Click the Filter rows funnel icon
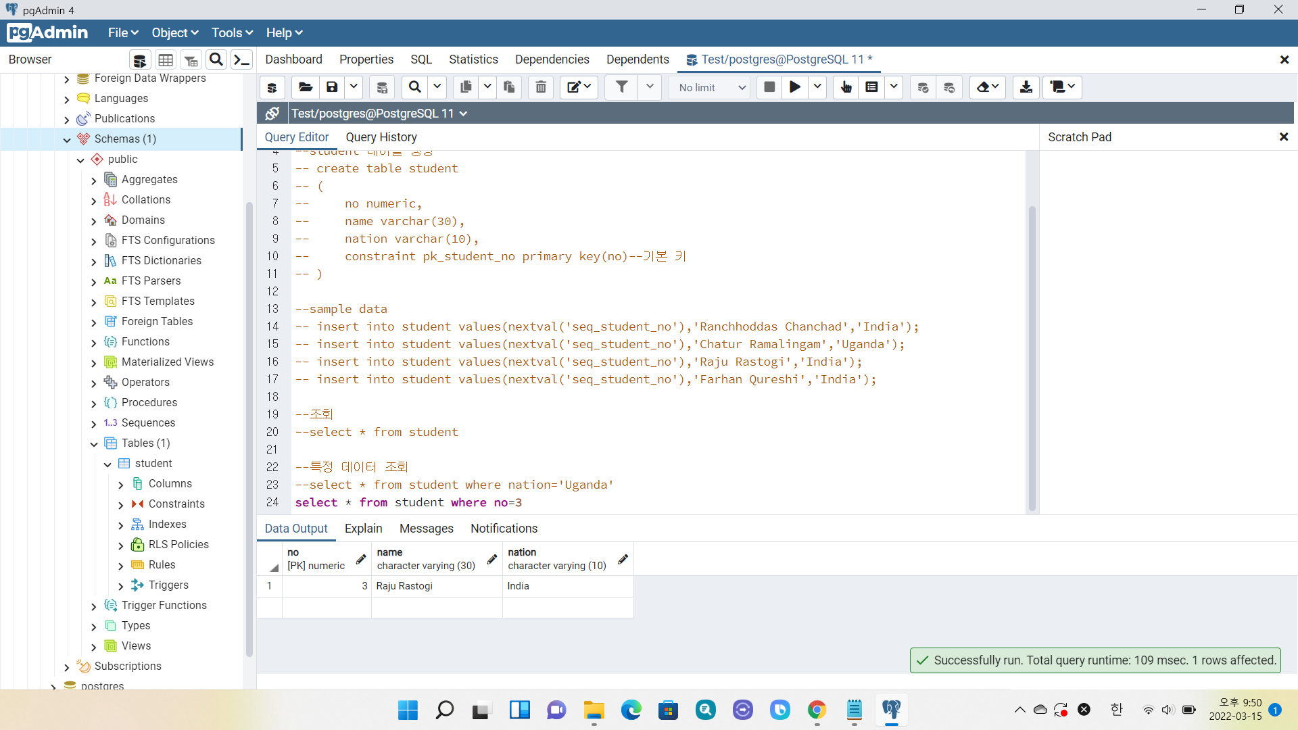Viewport: 1298px width, 730px height. coord(621,87)
